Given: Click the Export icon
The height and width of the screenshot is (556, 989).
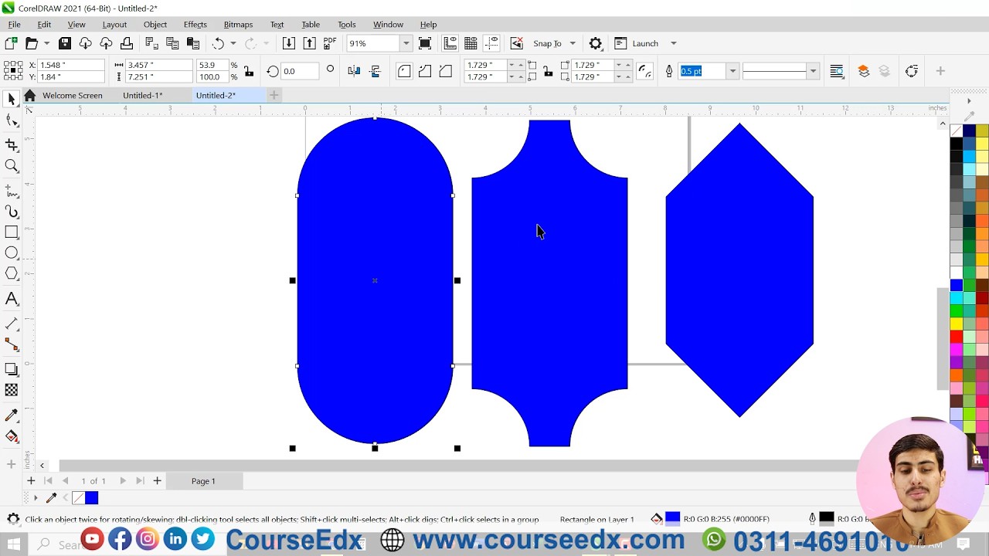Looking at the screenshot, I should click(309, 43).
